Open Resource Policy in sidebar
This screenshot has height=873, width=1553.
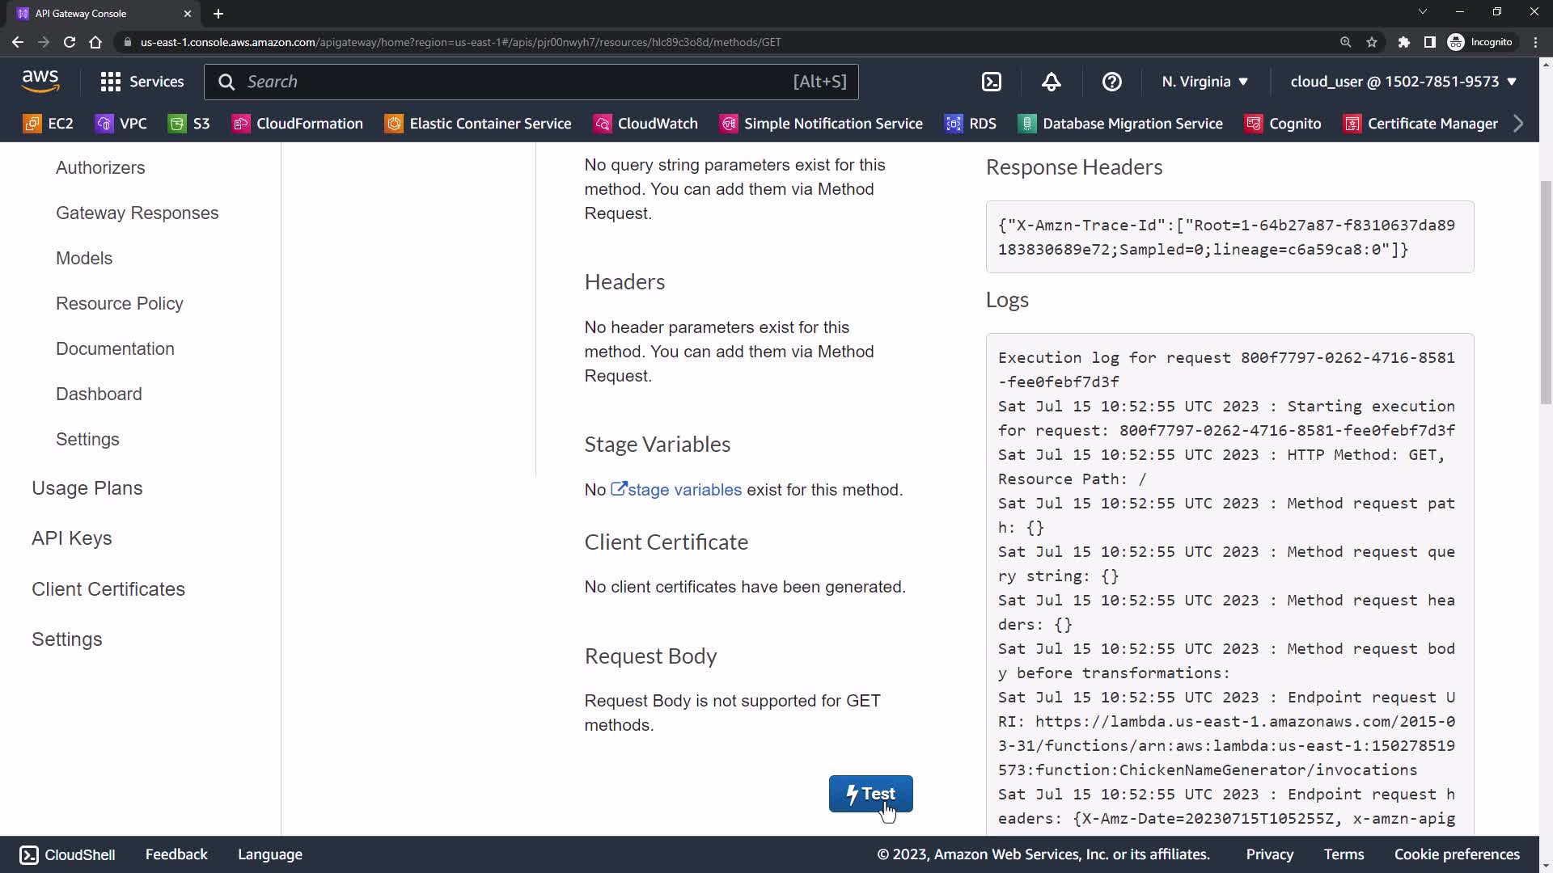tap(119, 303)
